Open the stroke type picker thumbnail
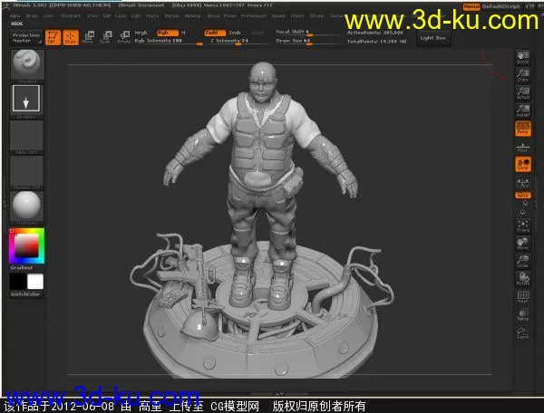Screen dimensions: 544x413 (x=26, y=101)
